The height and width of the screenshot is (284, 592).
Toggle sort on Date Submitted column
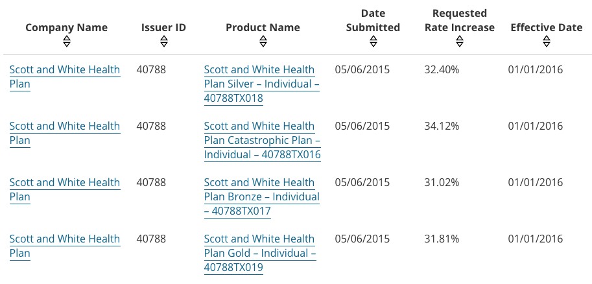click(x=373, y=41)
